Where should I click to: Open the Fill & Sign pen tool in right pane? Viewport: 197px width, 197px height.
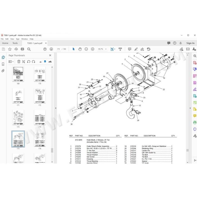tap(195, 89)
